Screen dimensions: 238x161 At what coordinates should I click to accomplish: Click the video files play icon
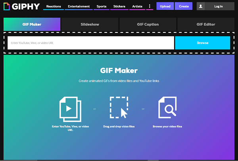(x=70, y=109)
